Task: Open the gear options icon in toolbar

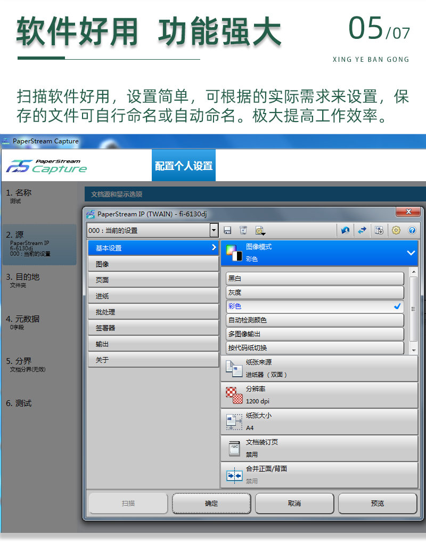Action: (396, 230)
